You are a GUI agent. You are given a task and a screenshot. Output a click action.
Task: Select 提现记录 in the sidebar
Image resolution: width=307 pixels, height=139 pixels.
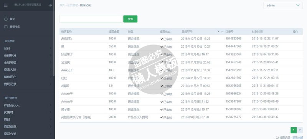[10, 84]
